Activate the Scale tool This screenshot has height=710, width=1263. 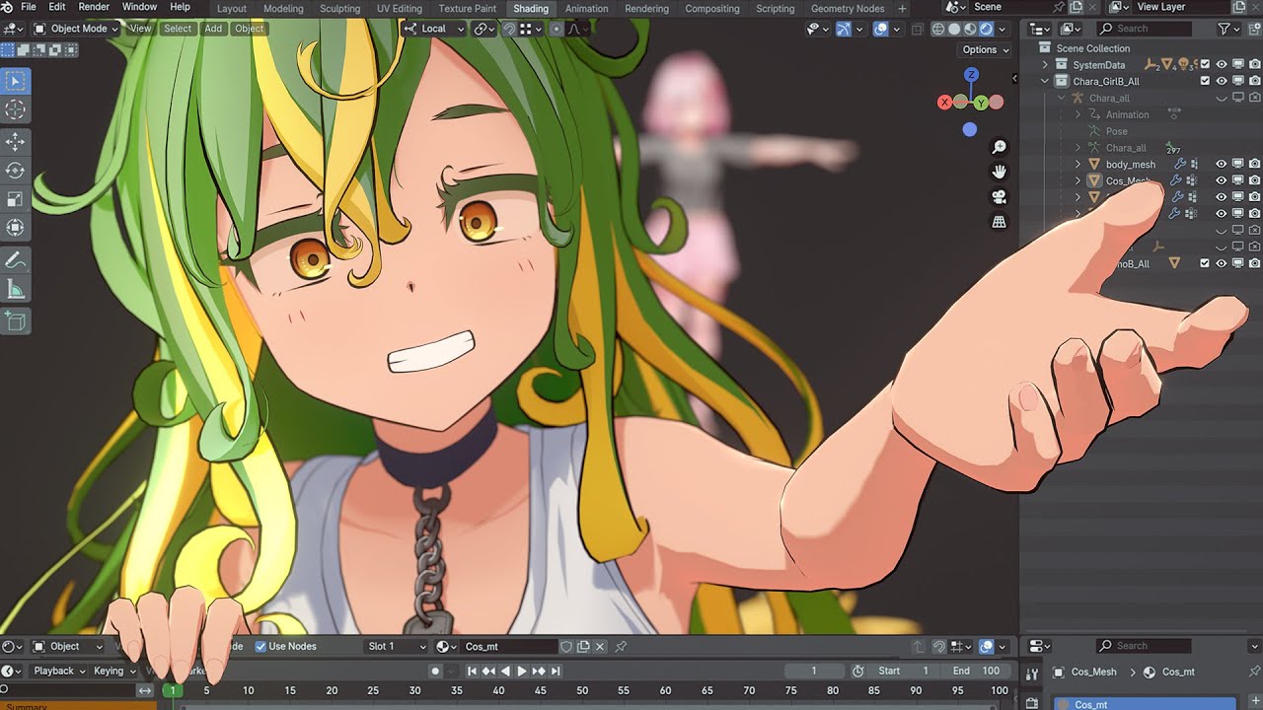point(16,199)
